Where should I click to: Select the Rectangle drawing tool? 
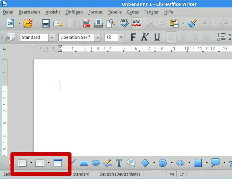coord(84,163)
